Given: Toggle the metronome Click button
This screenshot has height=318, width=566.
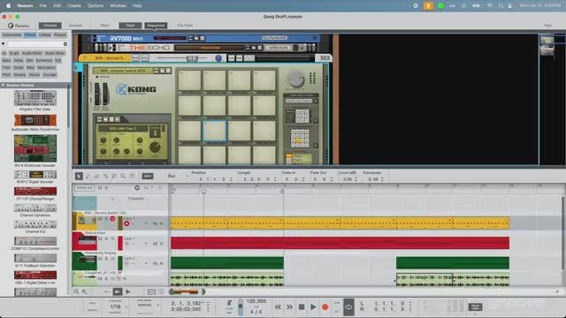Looking at the screenshot, I should tap(229, 303).
